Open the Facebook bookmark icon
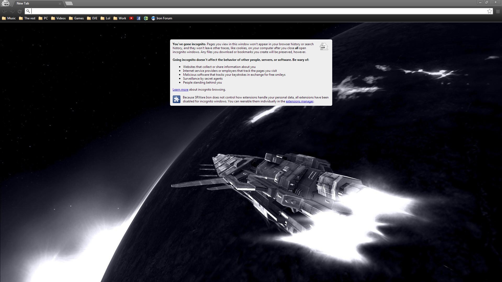The image size is (502, 282). [139, 18]
